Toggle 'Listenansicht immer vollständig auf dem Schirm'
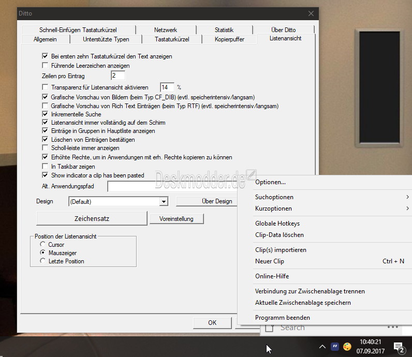The image size is (412, 357). click(45, 123)
